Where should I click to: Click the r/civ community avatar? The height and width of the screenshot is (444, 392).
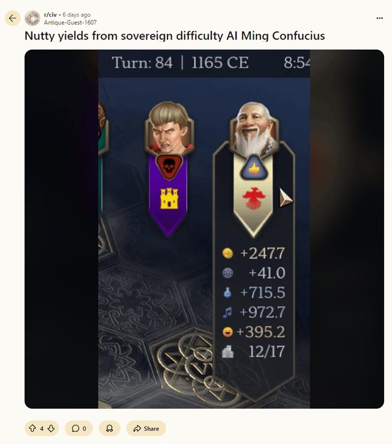coord(32,18)
